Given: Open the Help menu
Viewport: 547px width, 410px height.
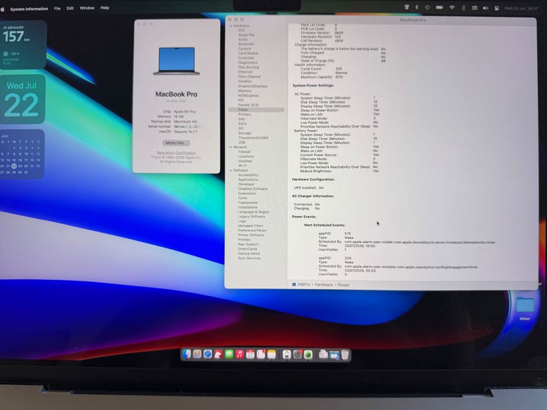Looking at the screenshot, I should pyautogui.click(x=105, y=8).
